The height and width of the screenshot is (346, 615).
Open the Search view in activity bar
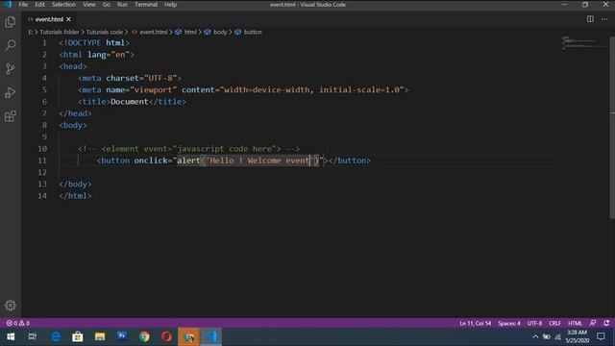tap(11, 45)
